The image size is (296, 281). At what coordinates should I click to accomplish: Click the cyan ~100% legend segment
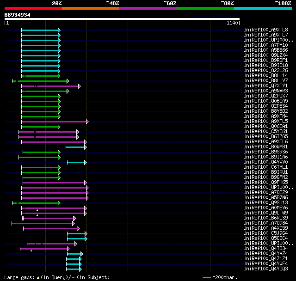(x=263, y=8)
